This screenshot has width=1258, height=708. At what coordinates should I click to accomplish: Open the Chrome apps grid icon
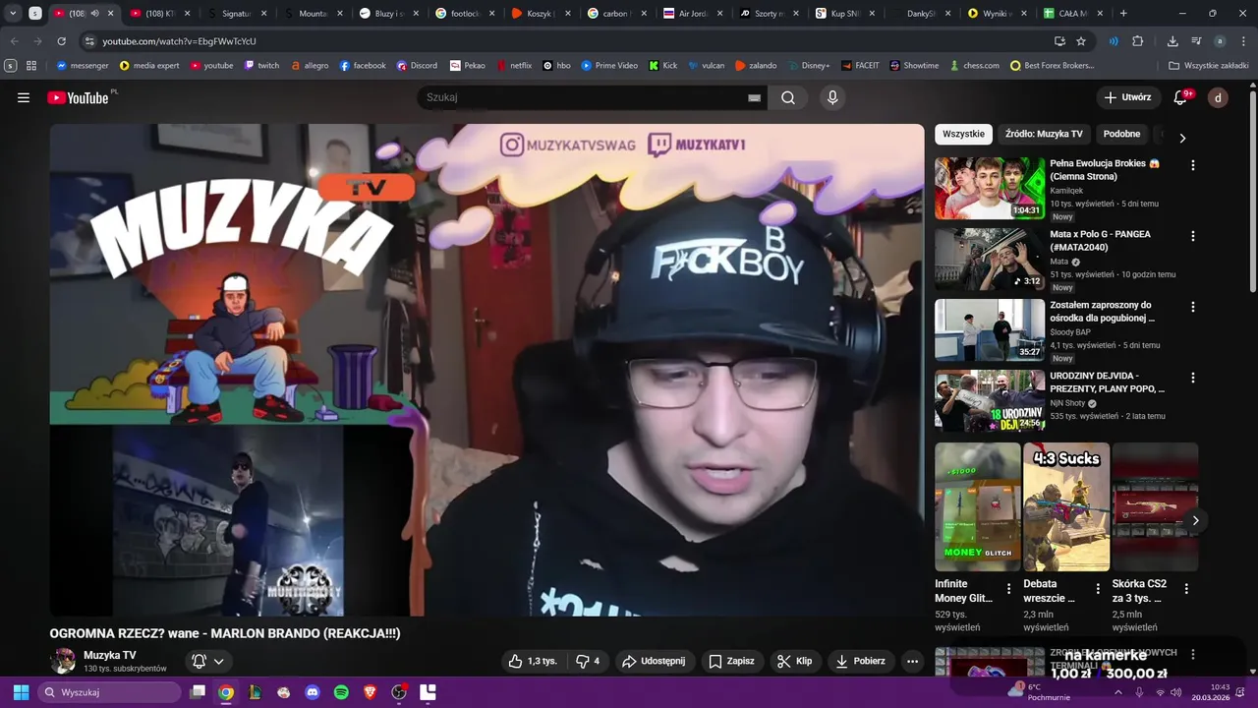click(x=31, y=66)
